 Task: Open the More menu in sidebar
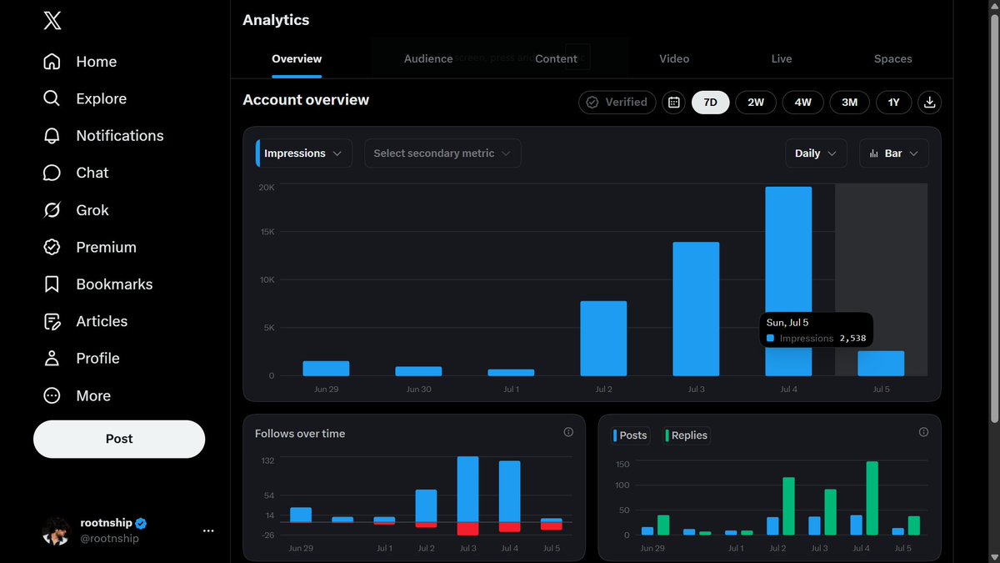pos(77,395)
